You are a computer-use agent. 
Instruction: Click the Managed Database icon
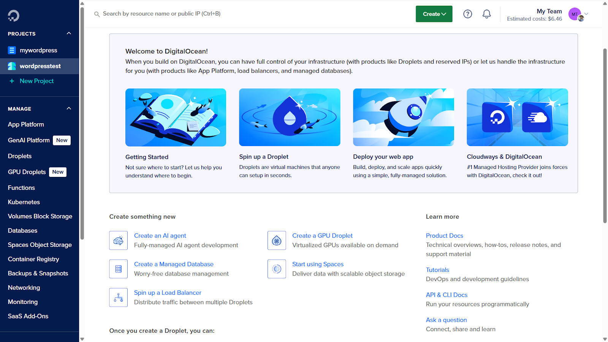(118, 269)
